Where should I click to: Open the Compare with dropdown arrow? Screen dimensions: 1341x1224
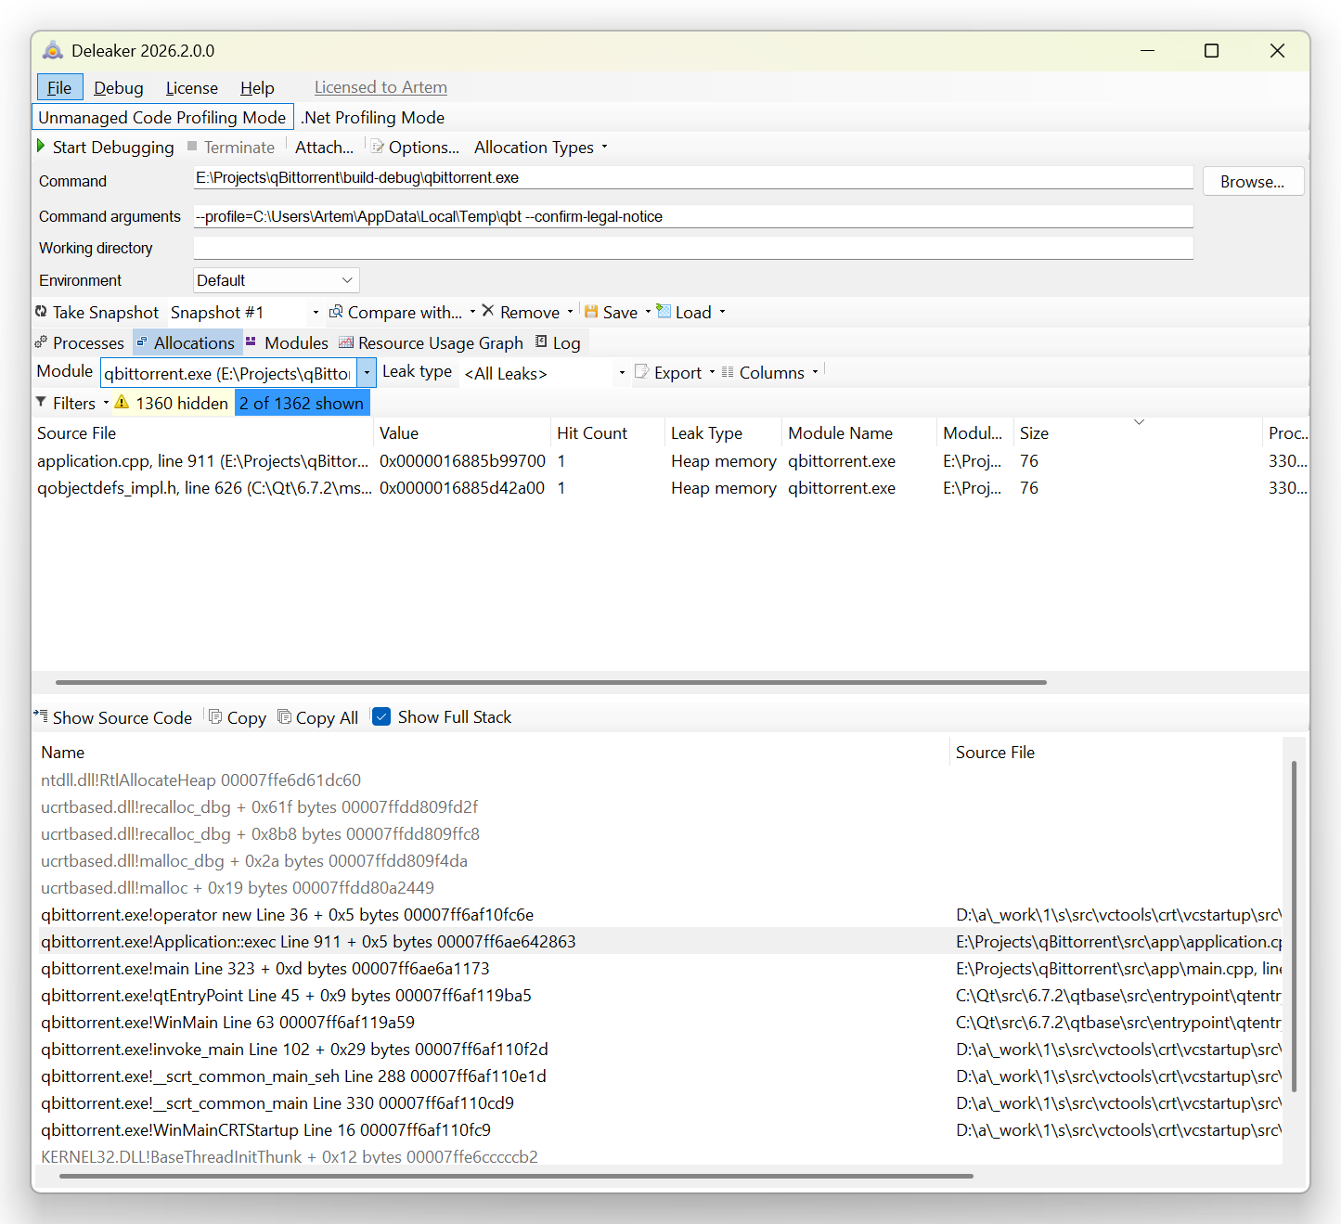coord(472,312)
